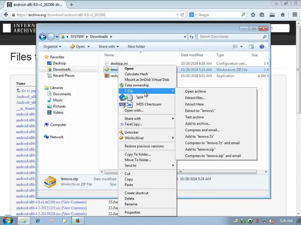Screen dimensions: 301x225
Task: Click the MD5 Checksum icon in context menu
Action: (126, 104)
